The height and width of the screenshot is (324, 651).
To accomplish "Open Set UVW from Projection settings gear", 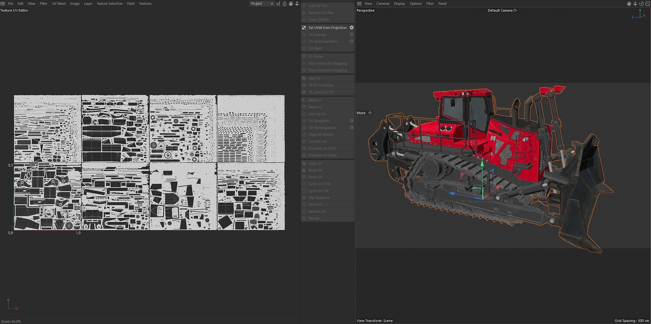I will point(352,28).
